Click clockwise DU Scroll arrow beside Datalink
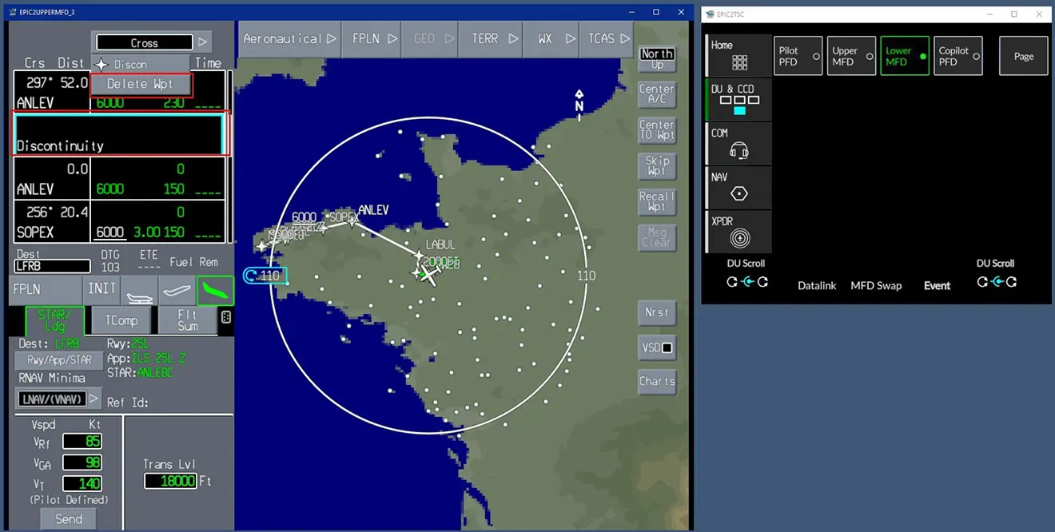Screen dimensions: 1055x532 tap(762, 282)
